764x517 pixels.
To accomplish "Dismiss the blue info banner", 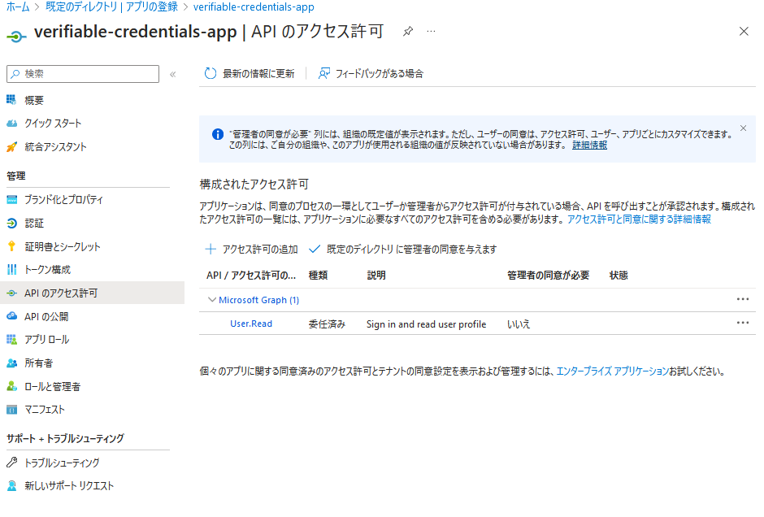I will 743,128.
